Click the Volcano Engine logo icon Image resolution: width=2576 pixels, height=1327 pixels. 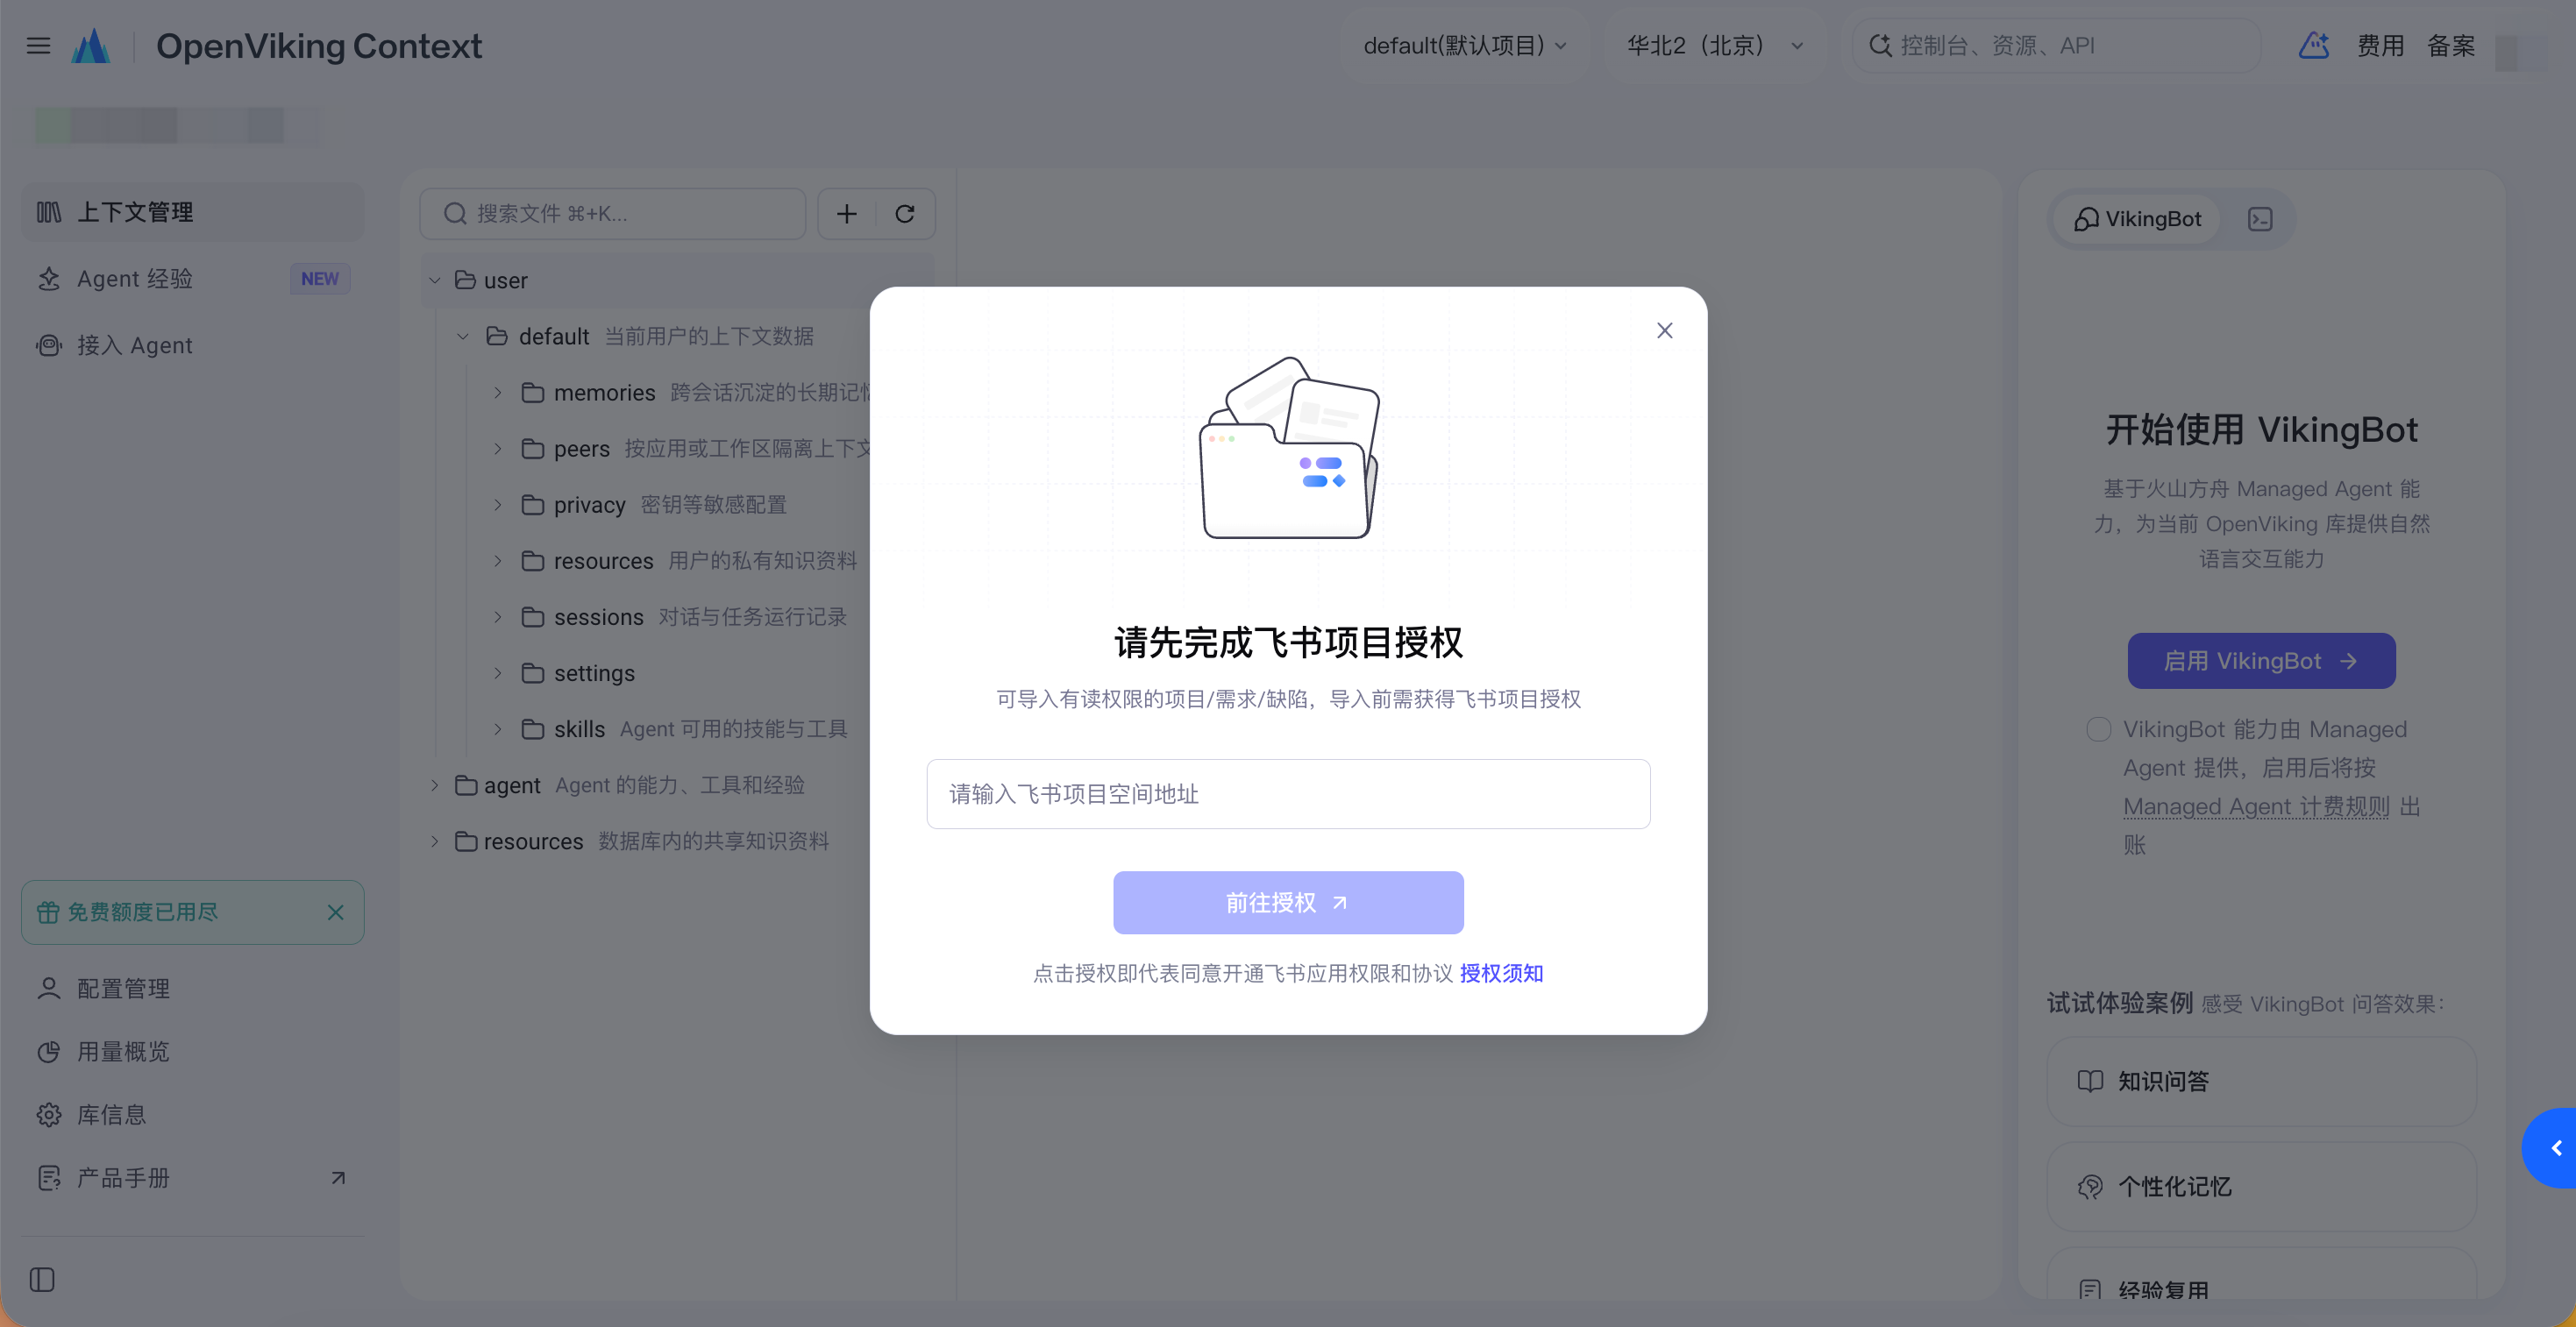91,46
